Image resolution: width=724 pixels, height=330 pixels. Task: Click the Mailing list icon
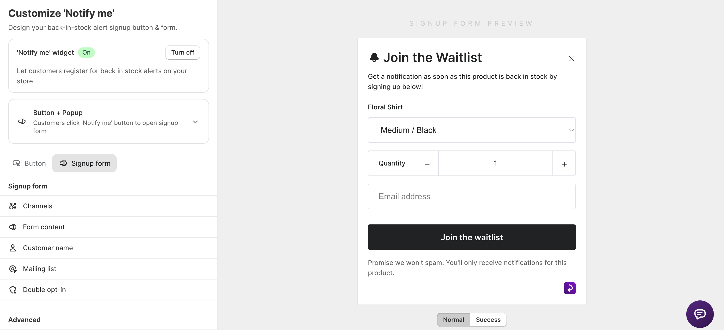pos(13,269)
